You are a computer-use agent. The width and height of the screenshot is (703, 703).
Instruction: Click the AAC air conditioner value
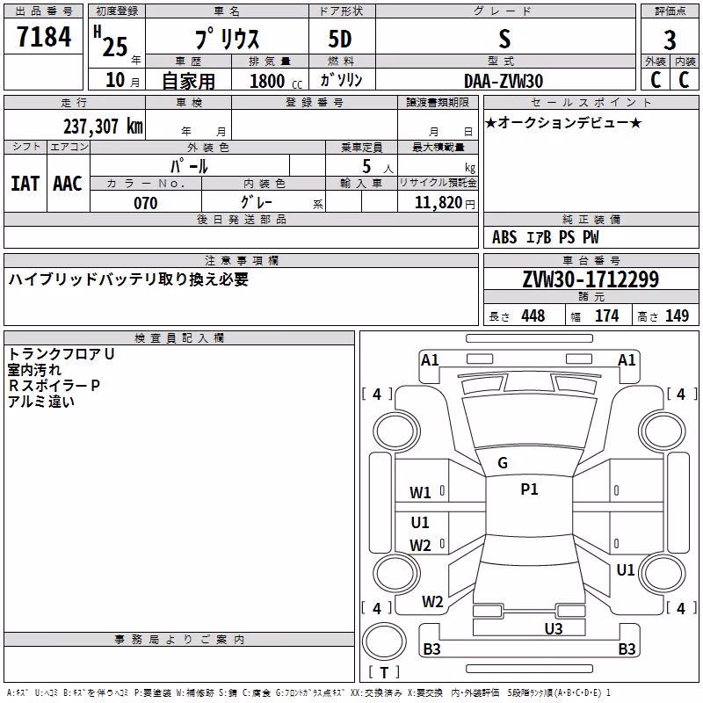pos(68,184)
